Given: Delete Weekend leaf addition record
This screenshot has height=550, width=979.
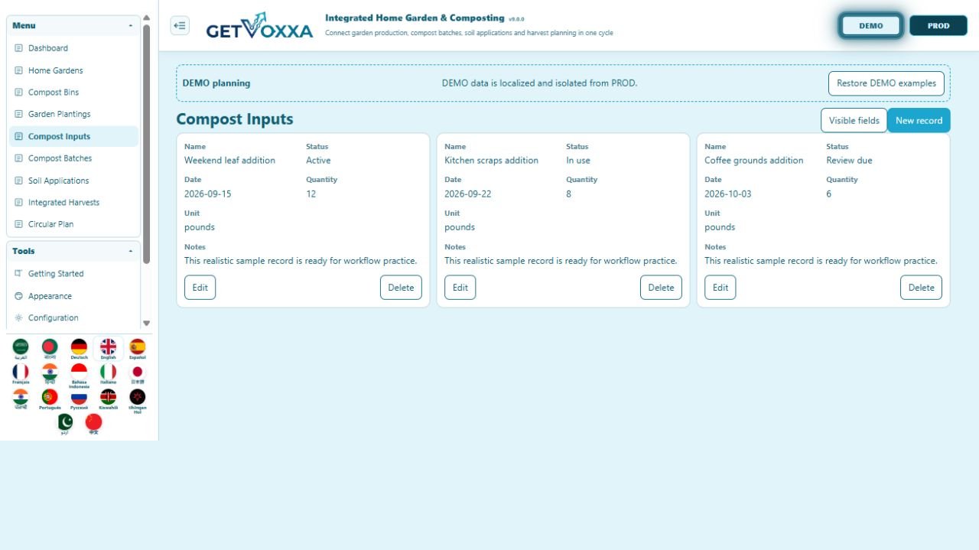Looking at the screenshot, I should tap(401, 288).
